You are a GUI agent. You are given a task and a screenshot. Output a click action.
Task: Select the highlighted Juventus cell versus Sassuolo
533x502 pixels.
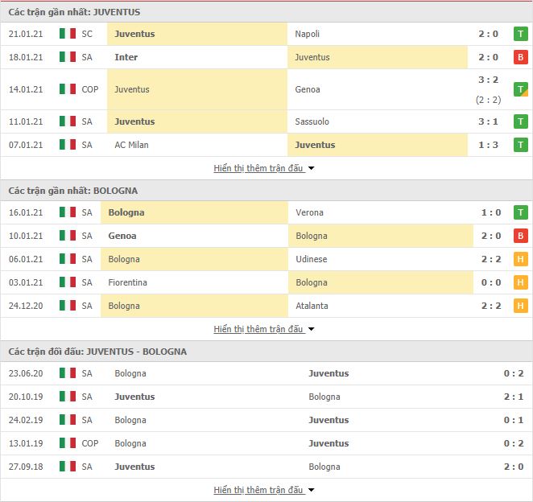click(x=197, y=121)
